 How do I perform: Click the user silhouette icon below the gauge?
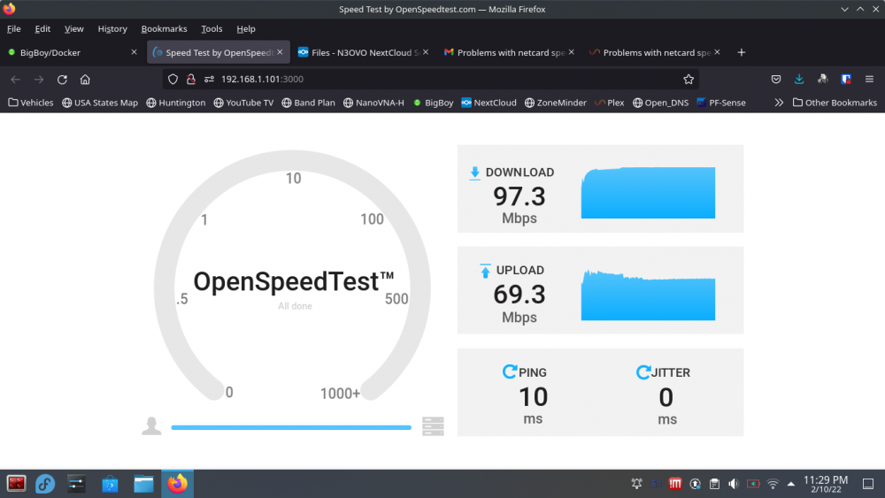point(151,425)
